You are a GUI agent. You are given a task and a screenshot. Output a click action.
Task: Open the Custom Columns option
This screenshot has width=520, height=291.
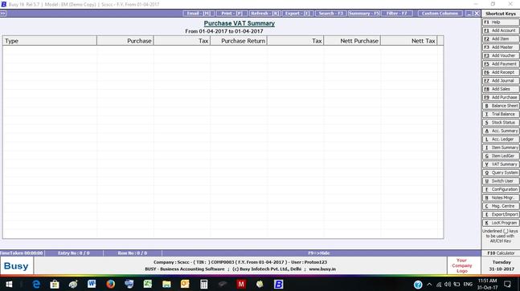click(440, 13)
